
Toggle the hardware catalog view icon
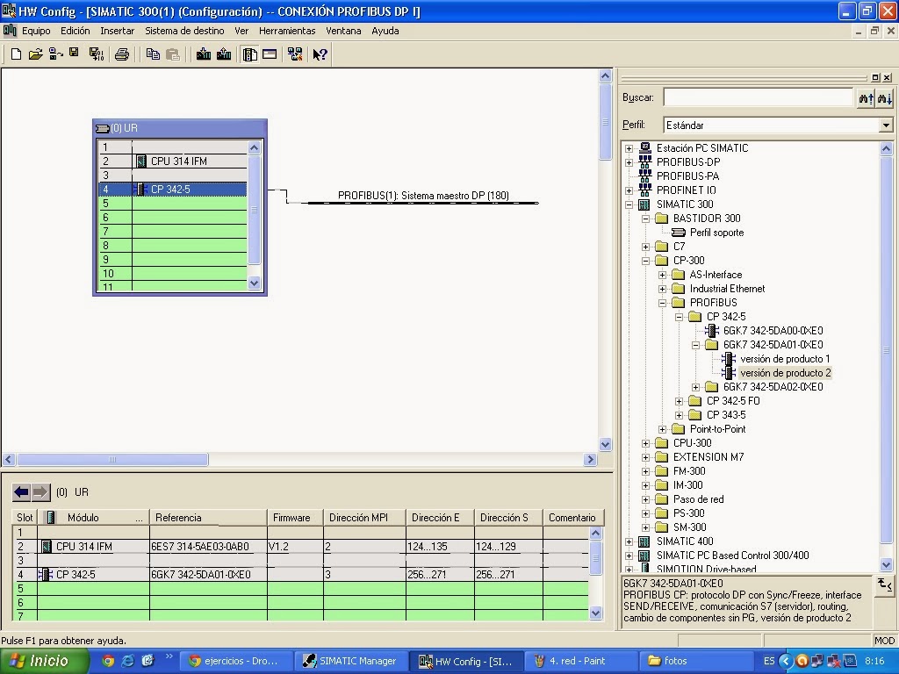[x=250, y=54]
